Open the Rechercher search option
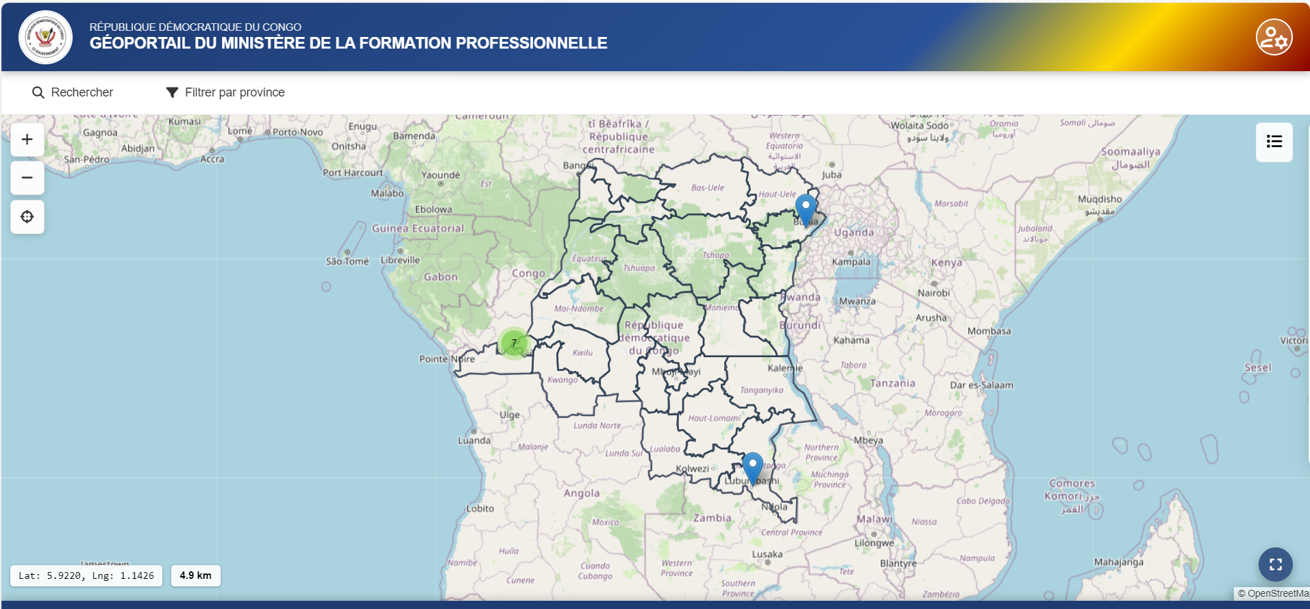The image size is (1310, 609). [x=82, y=92]
